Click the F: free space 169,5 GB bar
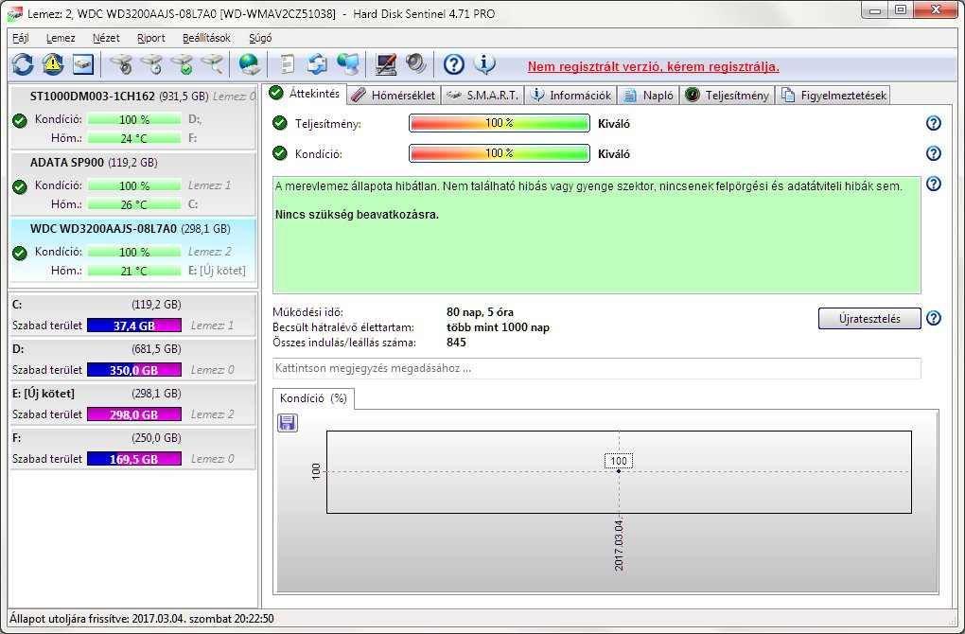 (134, 458)
